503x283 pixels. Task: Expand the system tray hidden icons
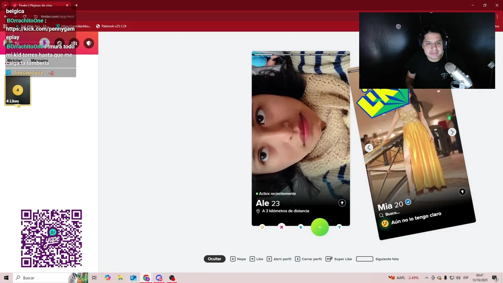point(427,278)
